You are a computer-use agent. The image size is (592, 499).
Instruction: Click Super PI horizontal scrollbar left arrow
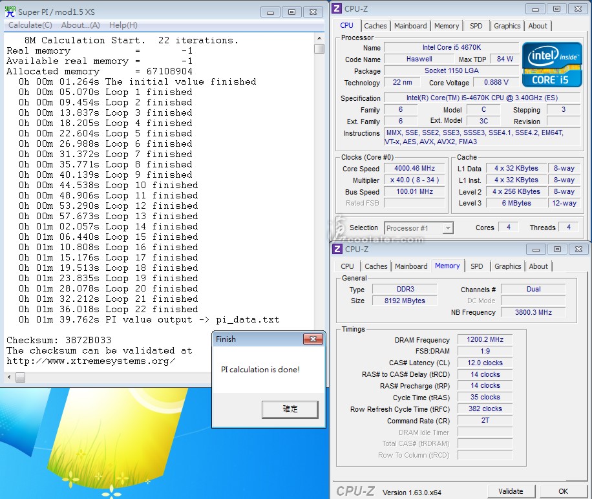point(9,377)
